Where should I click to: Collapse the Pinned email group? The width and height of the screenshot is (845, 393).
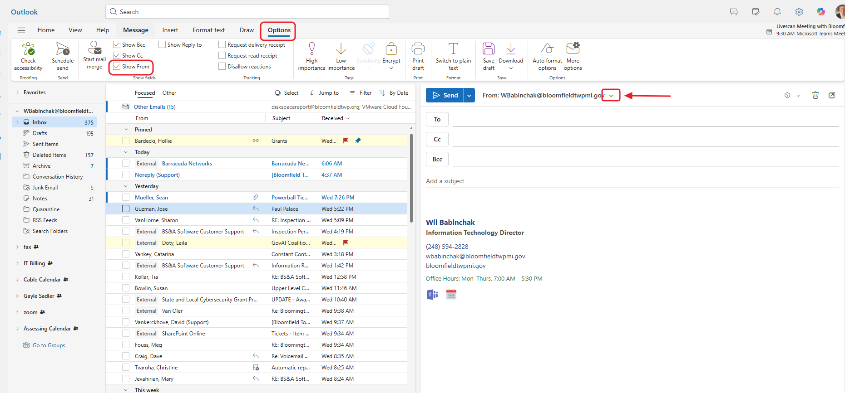pyautogui.click(x=126, y=130)
